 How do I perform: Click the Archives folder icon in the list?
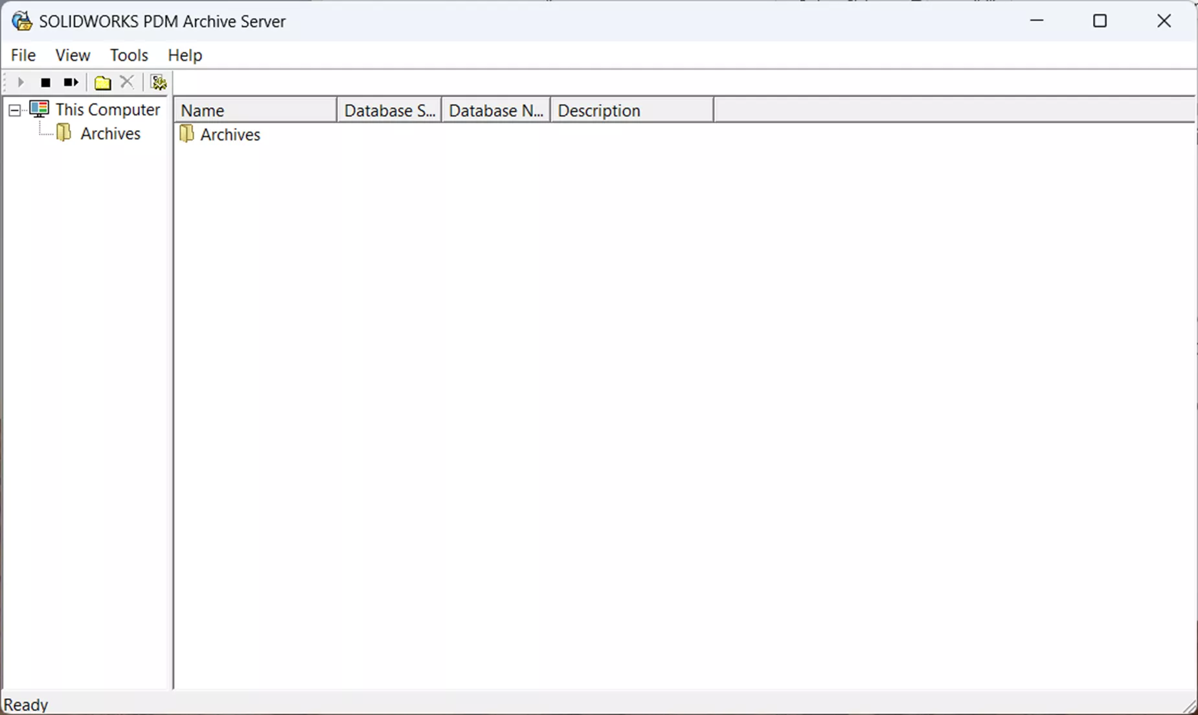click(x=187, y=134)
